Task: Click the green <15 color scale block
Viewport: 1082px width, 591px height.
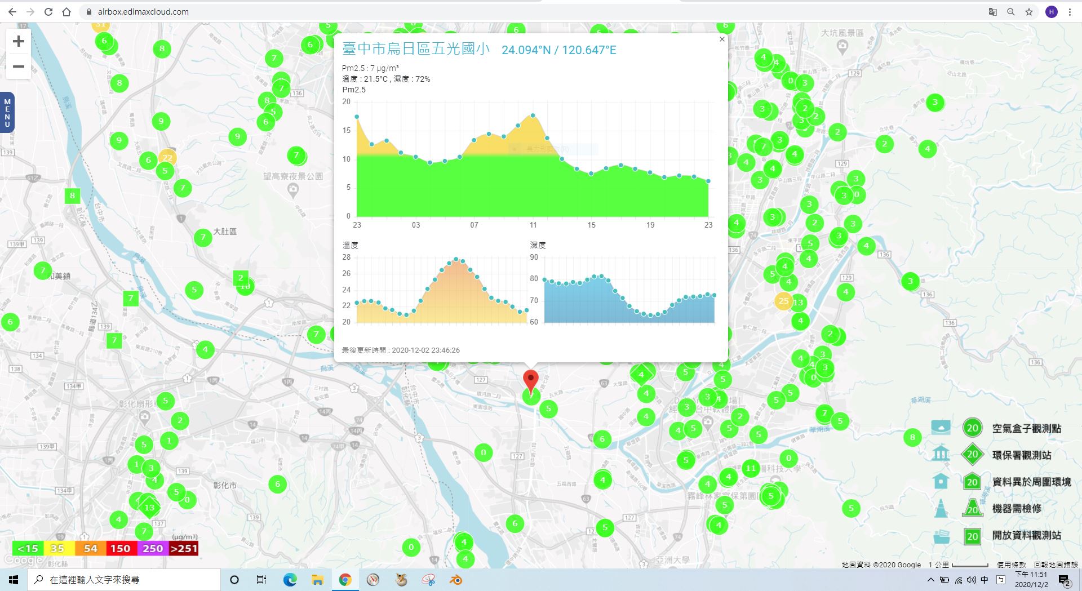Action: [28, 548]
